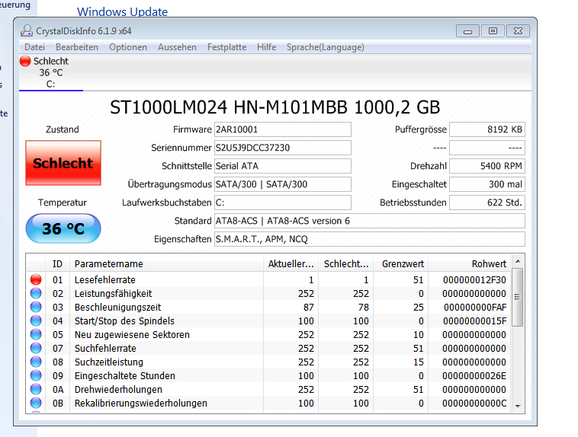
Task: Click the blue status icon for Drehwiederholungen
Action: coord(36,389)
